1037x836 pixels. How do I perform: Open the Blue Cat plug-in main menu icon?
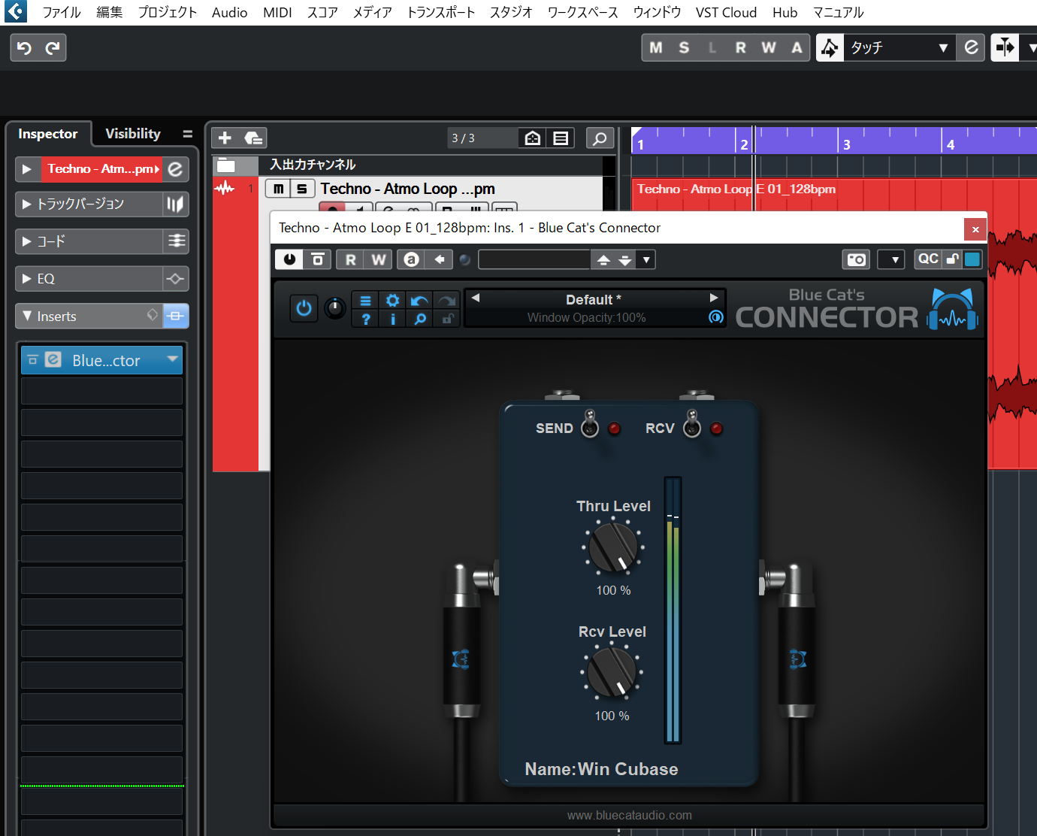click(x=365, y=301)
